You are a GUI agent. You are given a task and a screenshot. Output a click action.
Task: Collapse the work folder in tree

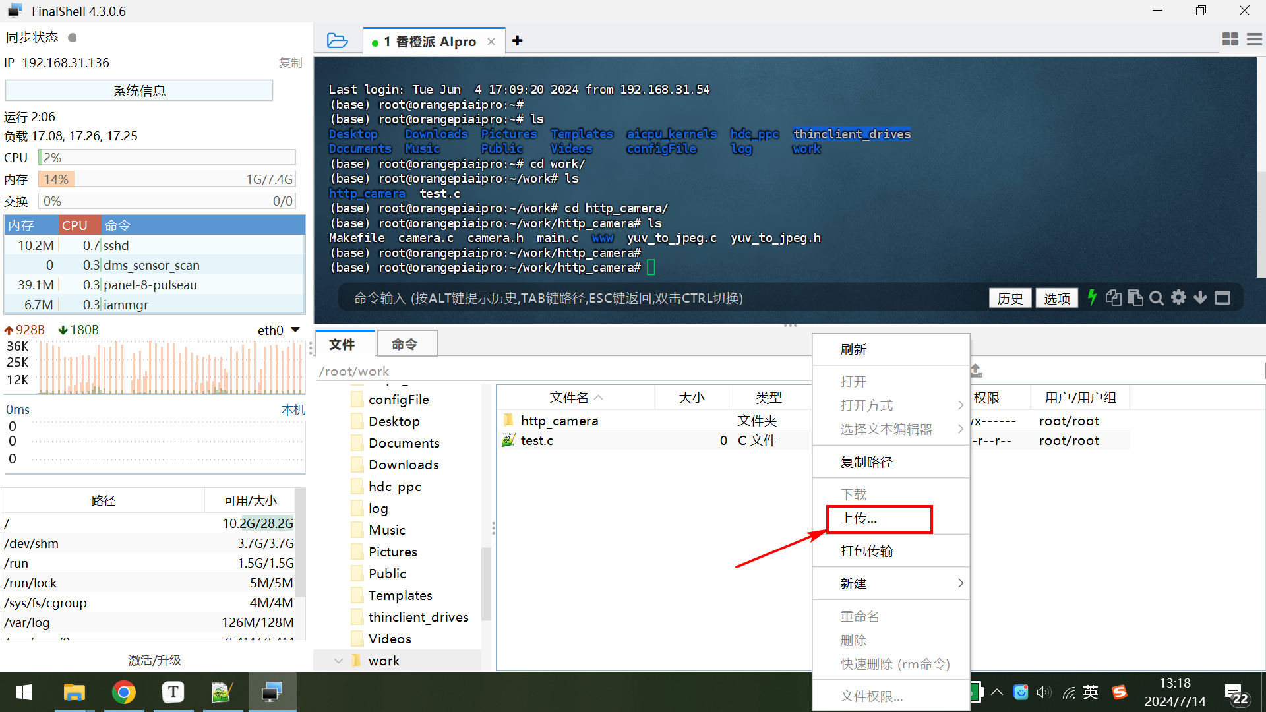tap(338, 661)
